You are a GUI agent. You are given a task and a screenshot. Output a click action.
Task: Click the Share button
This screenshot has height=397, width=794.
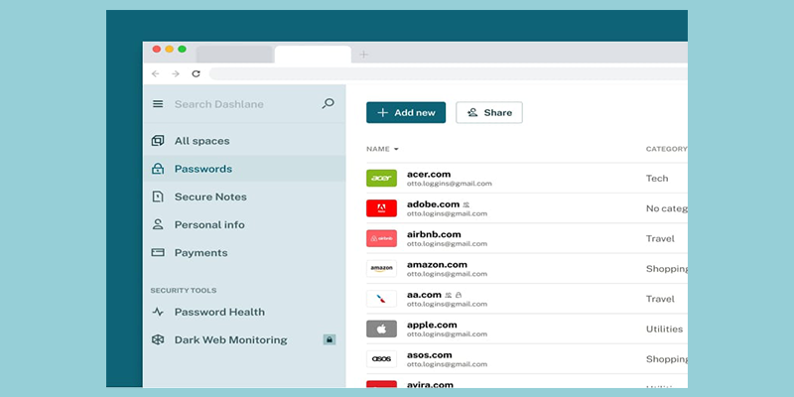[x=489, y=112]
